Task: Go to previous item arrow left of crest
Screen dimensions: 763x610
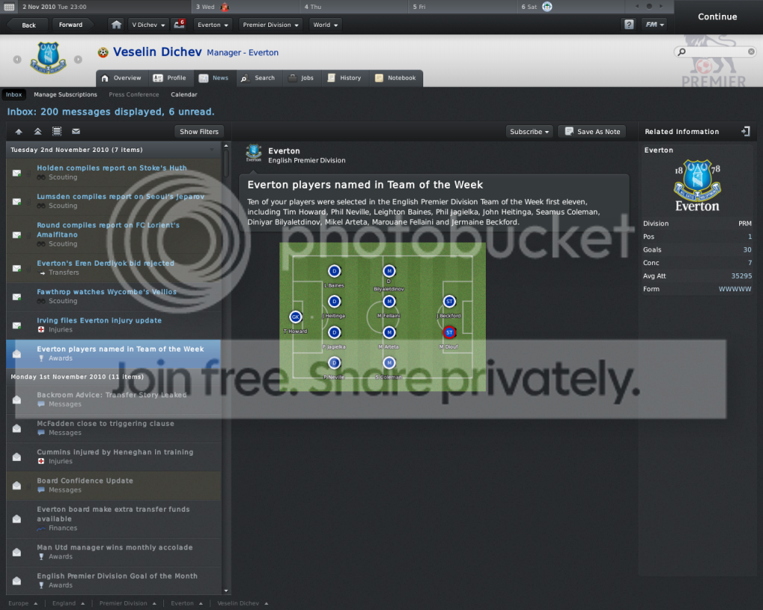Action: (18, 60)
